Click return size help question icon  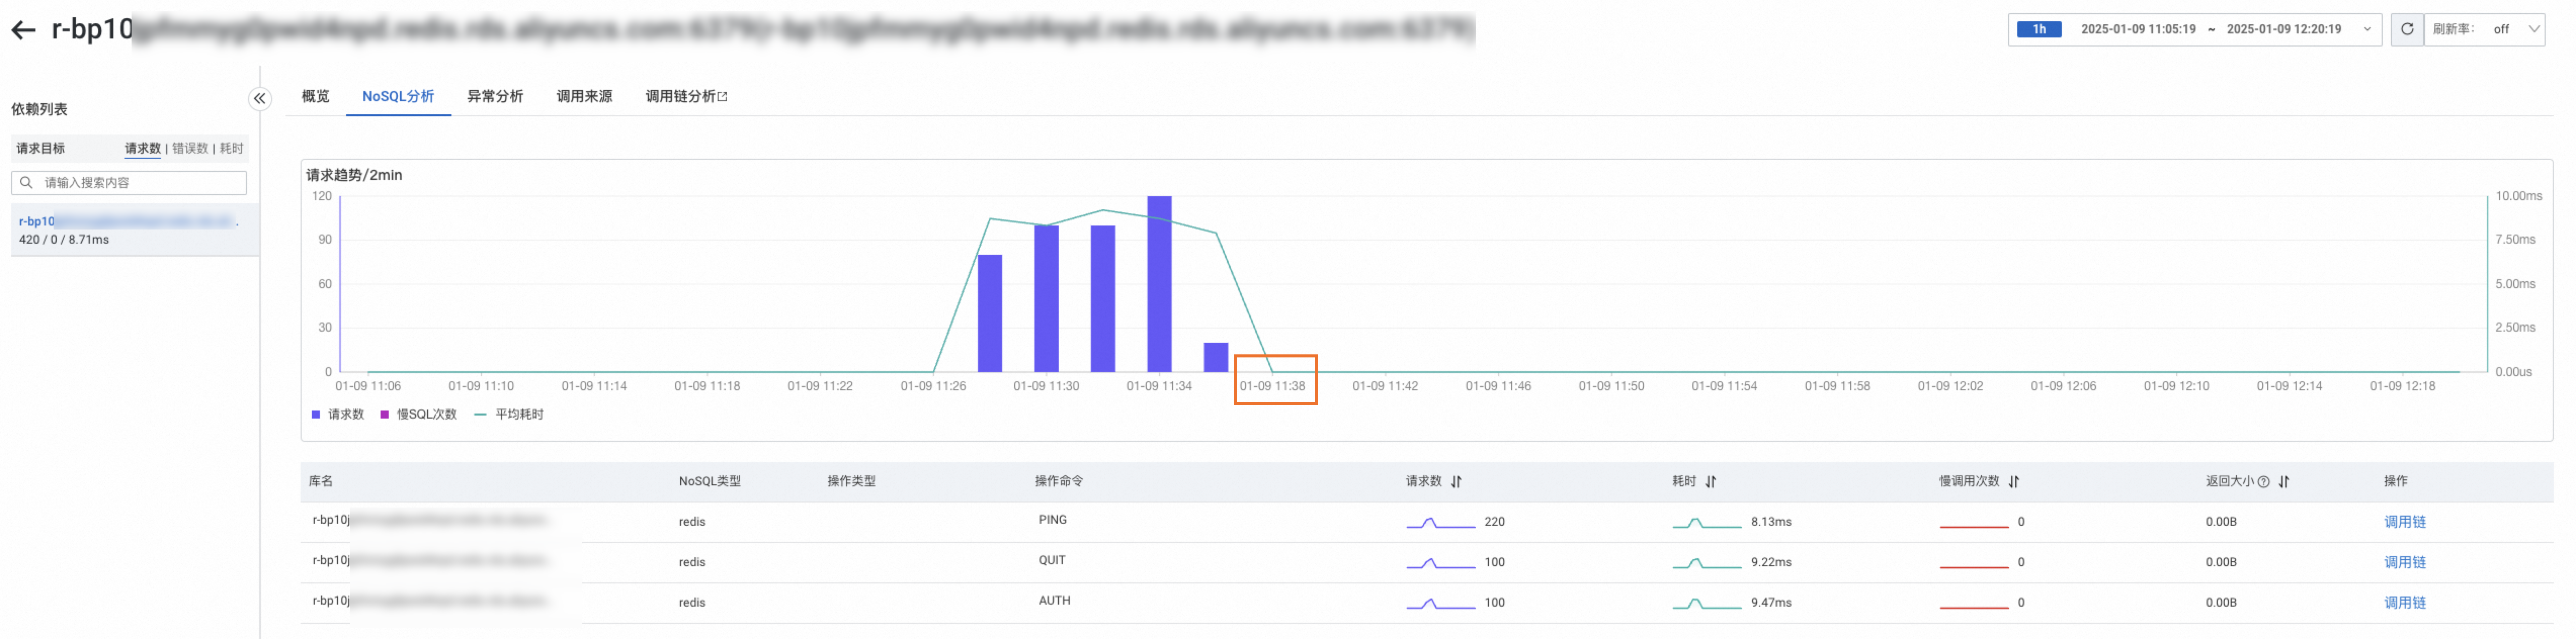(x=2264, y=481)
